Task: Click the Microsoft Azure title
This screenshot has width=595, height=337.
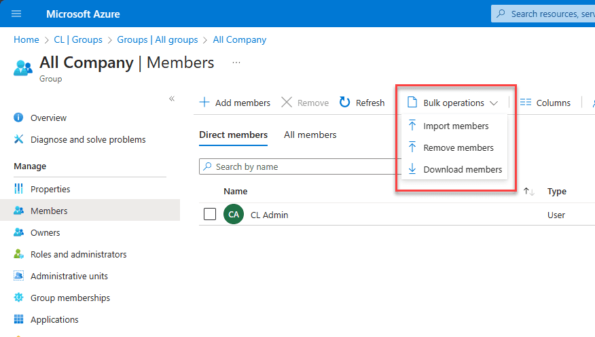Action: click(x=83, y=14)
